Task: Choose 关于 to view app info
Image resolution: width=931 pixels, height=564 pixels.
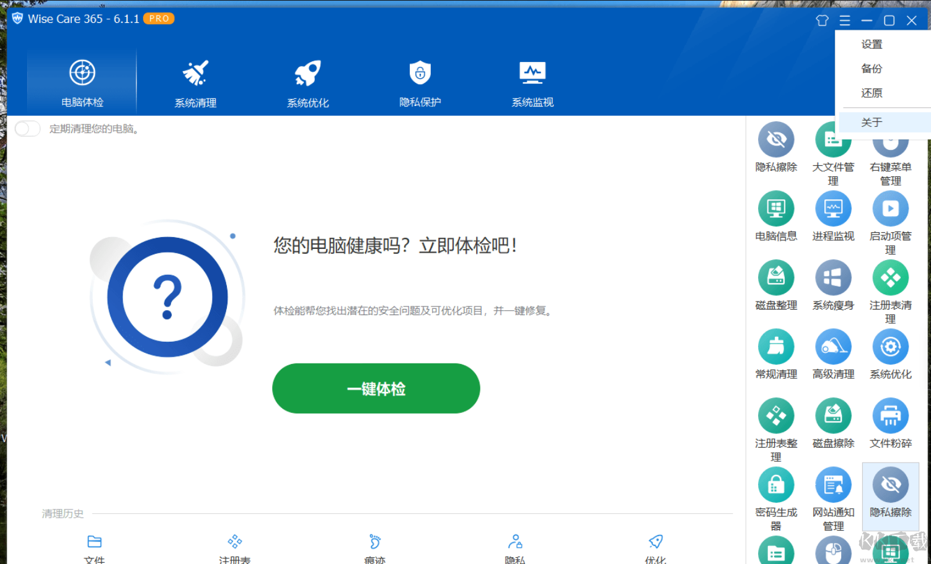Action: click(x=871, y=122)
